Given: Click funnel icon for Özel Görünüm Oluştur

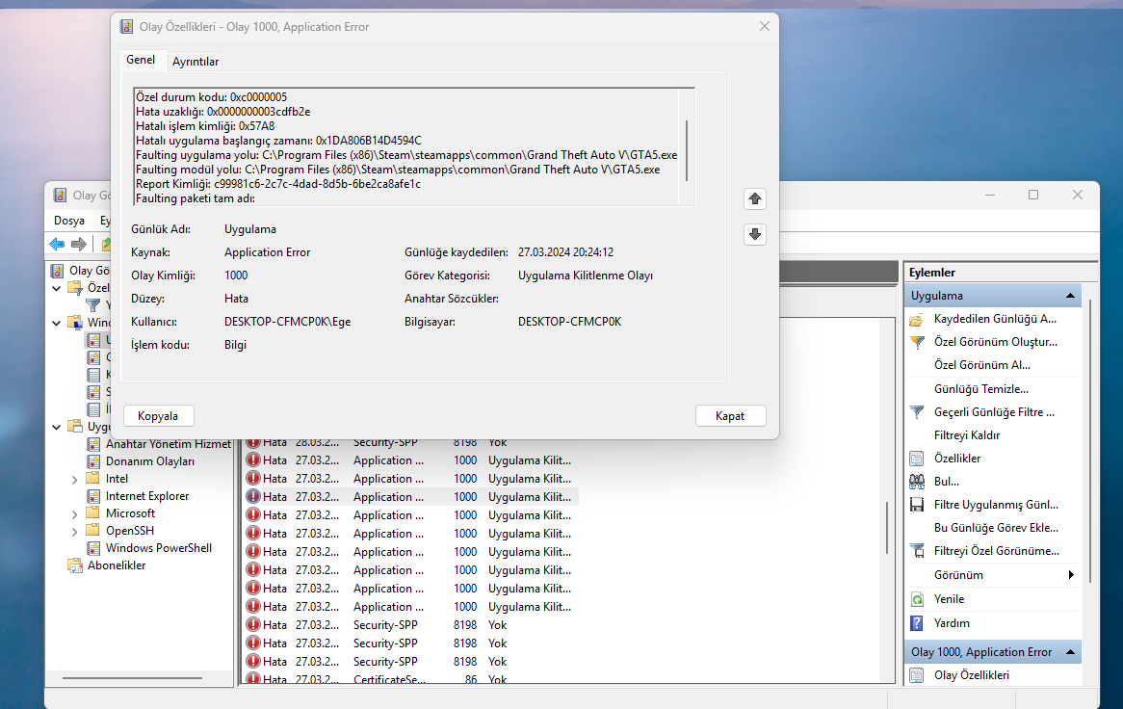Looking at the screenshot, I should tap(917, 342).
